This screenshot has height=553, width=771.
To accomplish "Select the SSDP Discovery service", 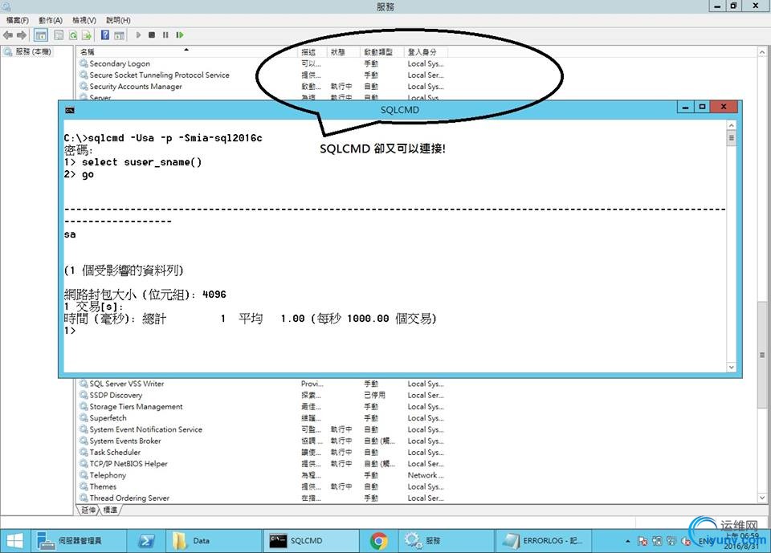I will click(116, 395).
